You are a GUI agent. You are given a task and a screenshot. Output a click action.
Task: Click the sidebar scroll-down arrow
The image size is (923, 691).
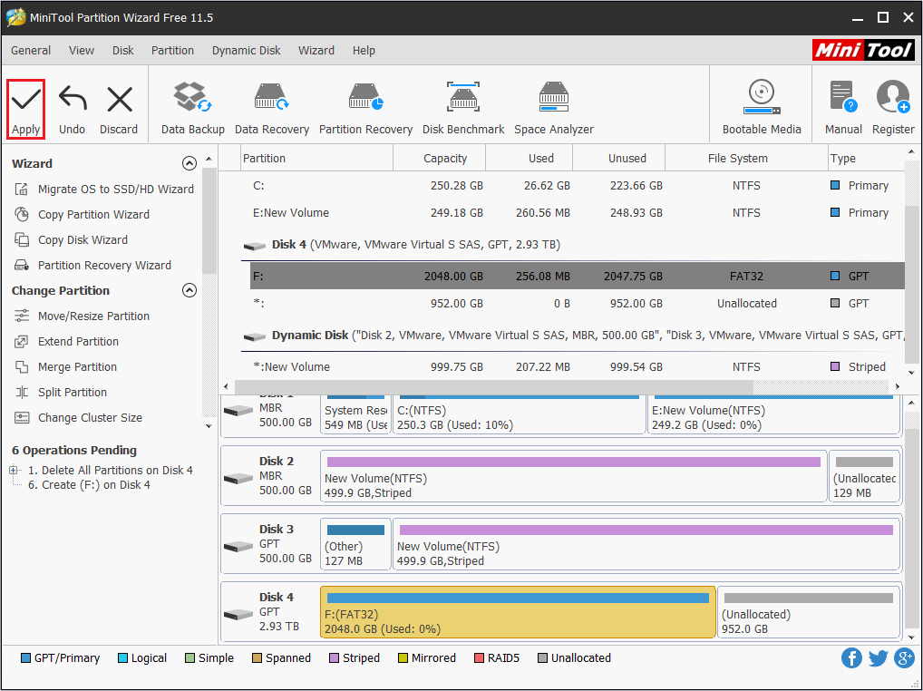pyautogui.click(x=209, y=425)
